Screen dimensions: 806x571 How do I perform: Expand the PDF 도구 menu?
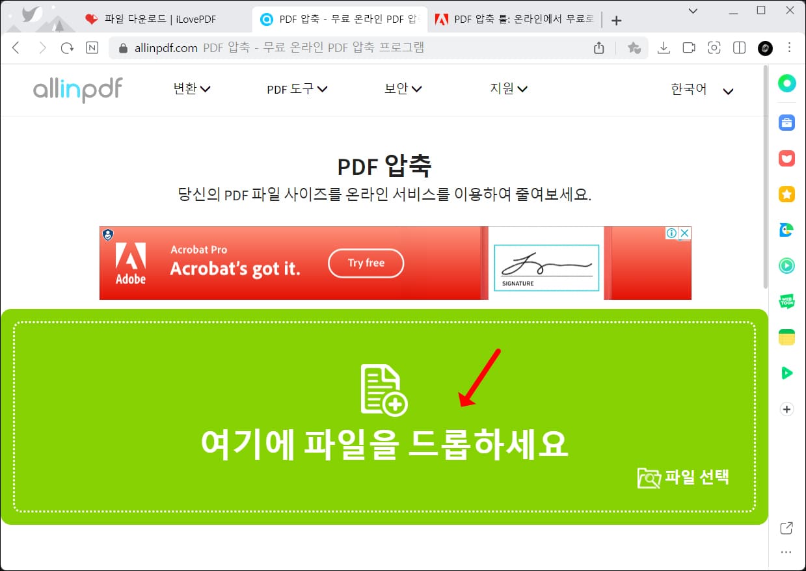[297, 88]
